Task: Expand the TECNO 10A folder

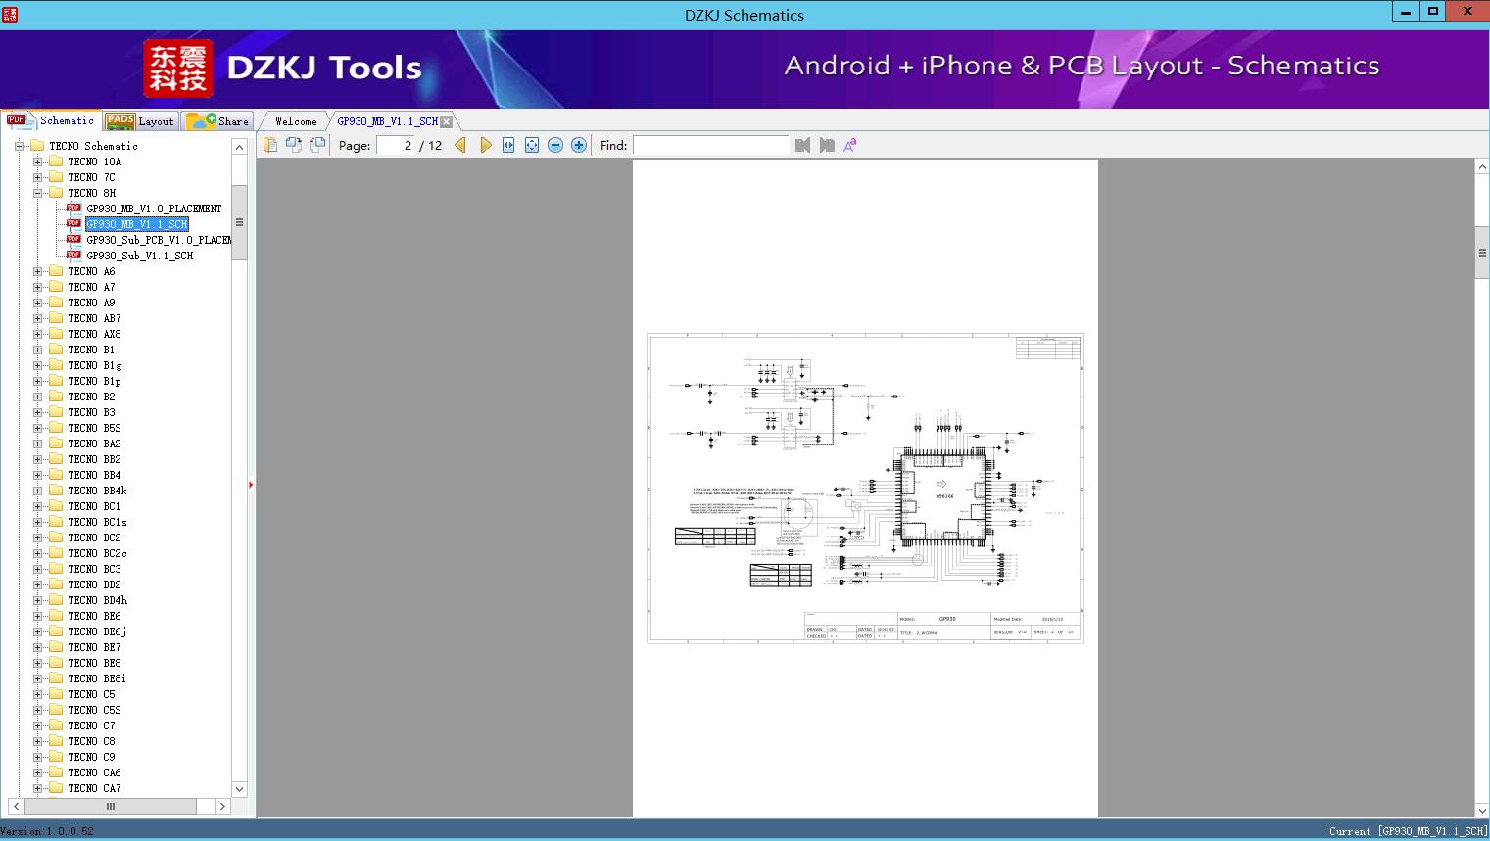Action: click(37, 162)
